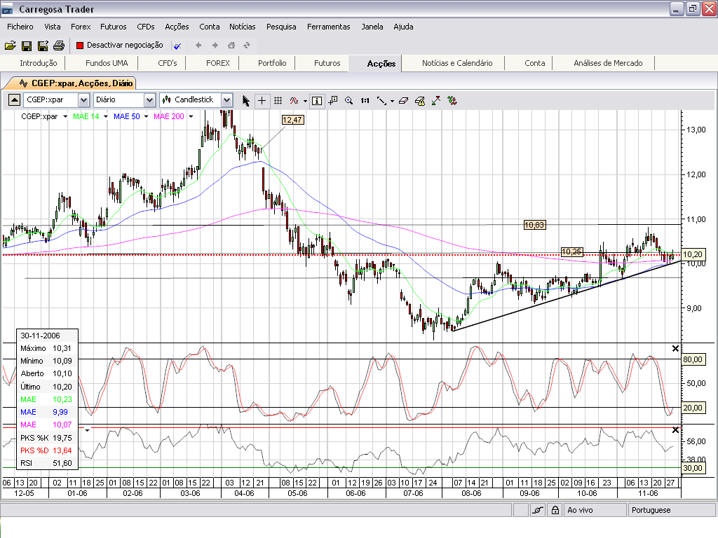Viewport: 718px width, 538px height.
Task: Select the arrow pointer tool
Action: (x=245, y=100)
